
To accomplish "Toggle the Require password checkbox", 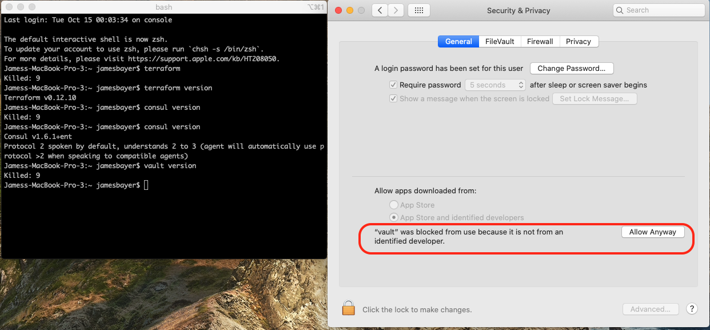I will (393, 85).
